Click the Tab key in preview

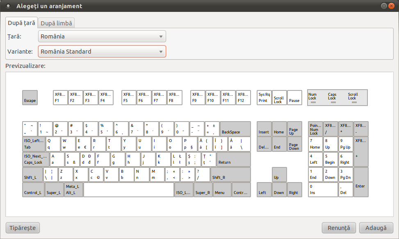click(x=34, y=144)
